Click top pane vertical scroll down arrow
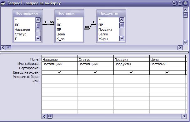Image resolution: width=190 pixels, height=122 pixels. pos(185,42)
